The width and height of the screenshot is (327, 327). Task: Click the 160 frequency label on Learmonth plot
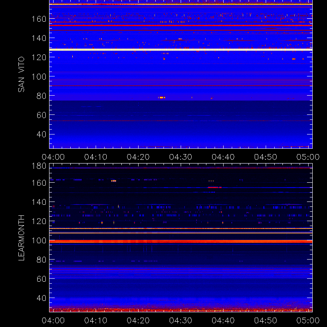39,183
